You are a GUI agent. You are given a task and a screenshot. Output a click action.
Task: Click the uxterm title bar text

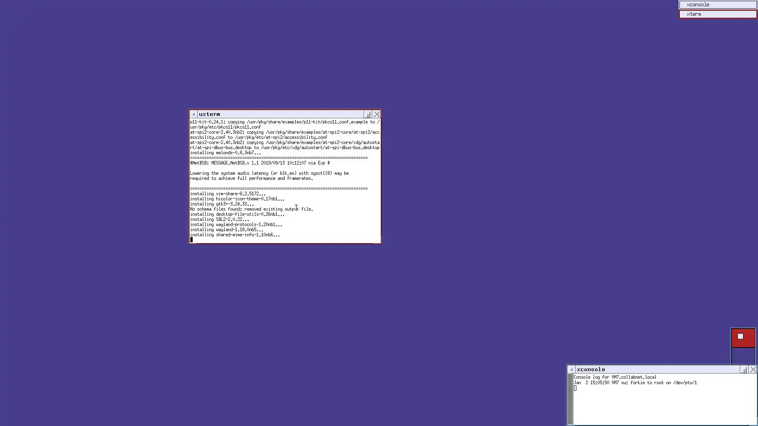(209, 114)
